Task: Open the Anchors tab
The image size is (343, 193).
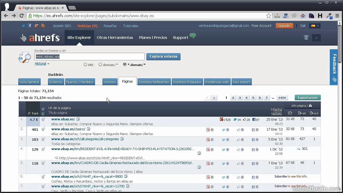Action: [x=110, y=82]
